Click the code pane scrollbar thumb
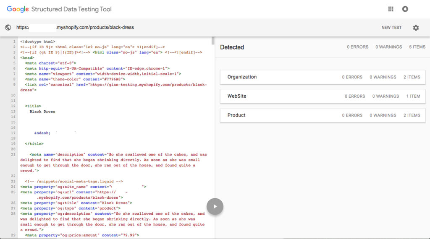430x239 pixels. point(213,41)
